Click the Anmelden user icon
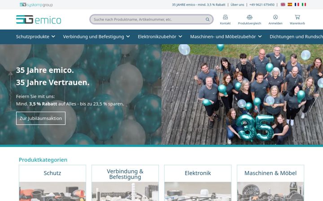 (275, 17)
